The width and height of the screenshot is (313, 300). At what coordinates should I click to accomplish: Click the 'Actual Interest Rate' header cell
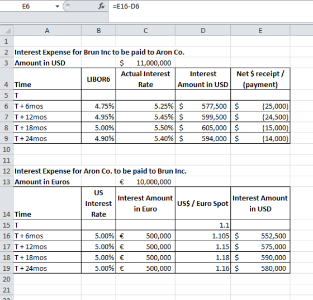[145, 79]
